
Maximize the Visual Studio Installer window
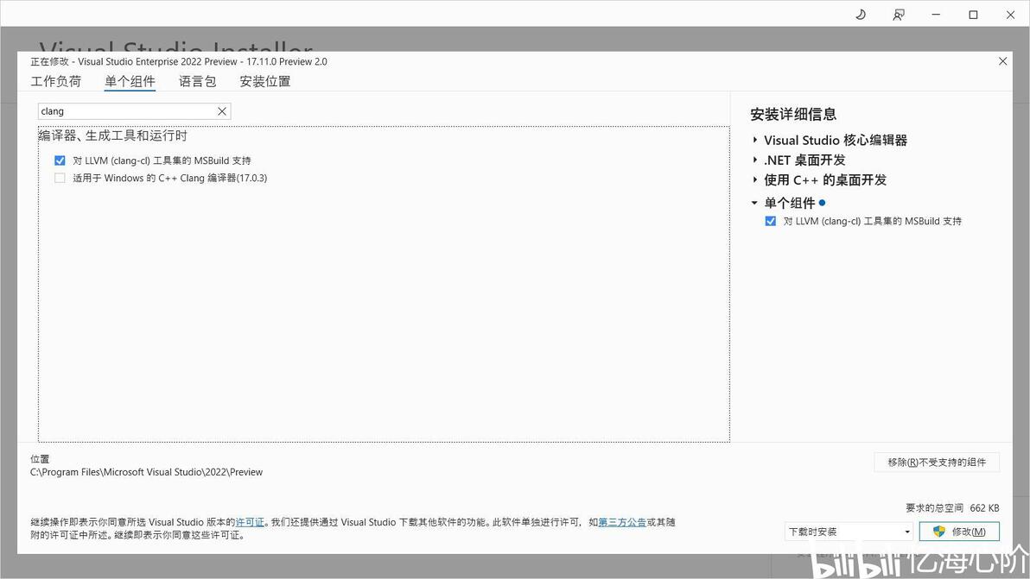tap(974, 15)
